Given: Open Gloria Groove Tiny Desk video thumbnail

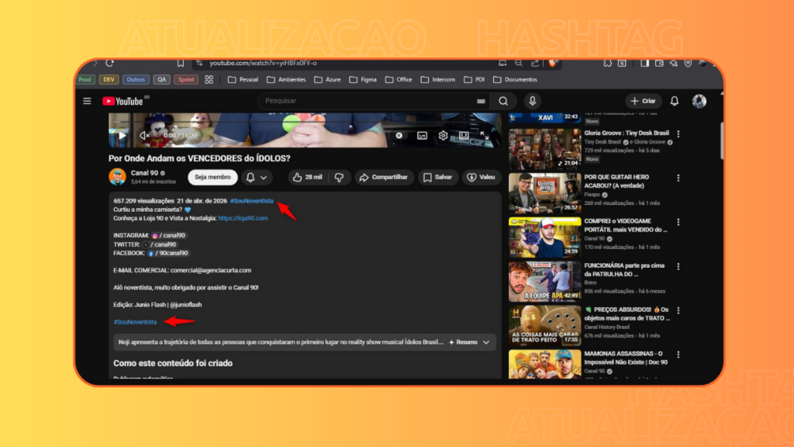Looking at the screenshot, I should 545,148.
